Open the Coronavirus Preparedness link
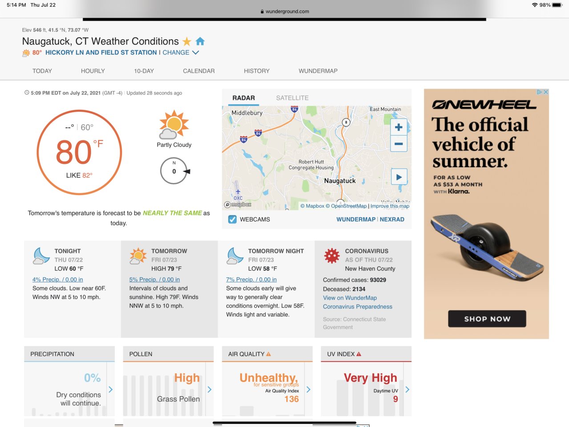 [x=358, y=307]
